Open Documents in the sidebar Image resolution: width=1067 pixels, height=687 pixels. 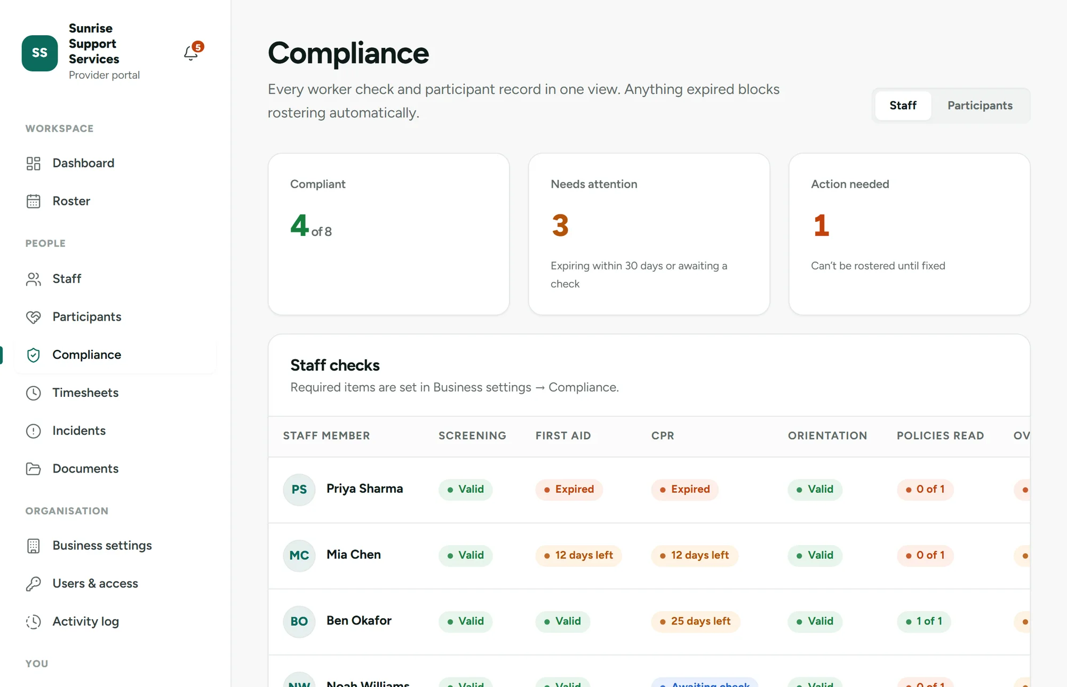(x=115, y=468)
